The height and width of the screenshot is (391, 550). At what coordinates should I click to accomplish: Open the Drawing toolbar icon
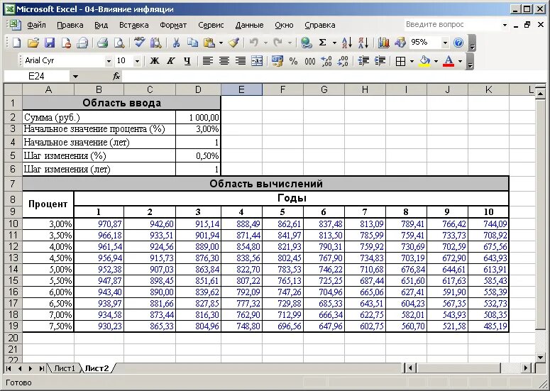click(x=400, y=43)
